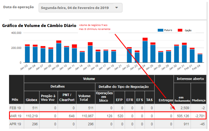Viewport: 209px width, 131px height.
Task: Toggle the Opção series label in legend
Action: pyautogui.click(x=188, y=30)
